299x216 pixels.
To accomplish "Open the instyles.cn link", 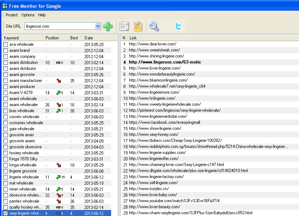I will (149, 189).
